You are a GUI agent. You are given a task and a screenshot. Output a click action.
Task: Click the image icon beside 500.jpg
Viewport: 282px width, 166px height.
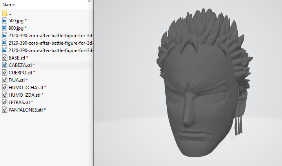(x=5, y=21)
